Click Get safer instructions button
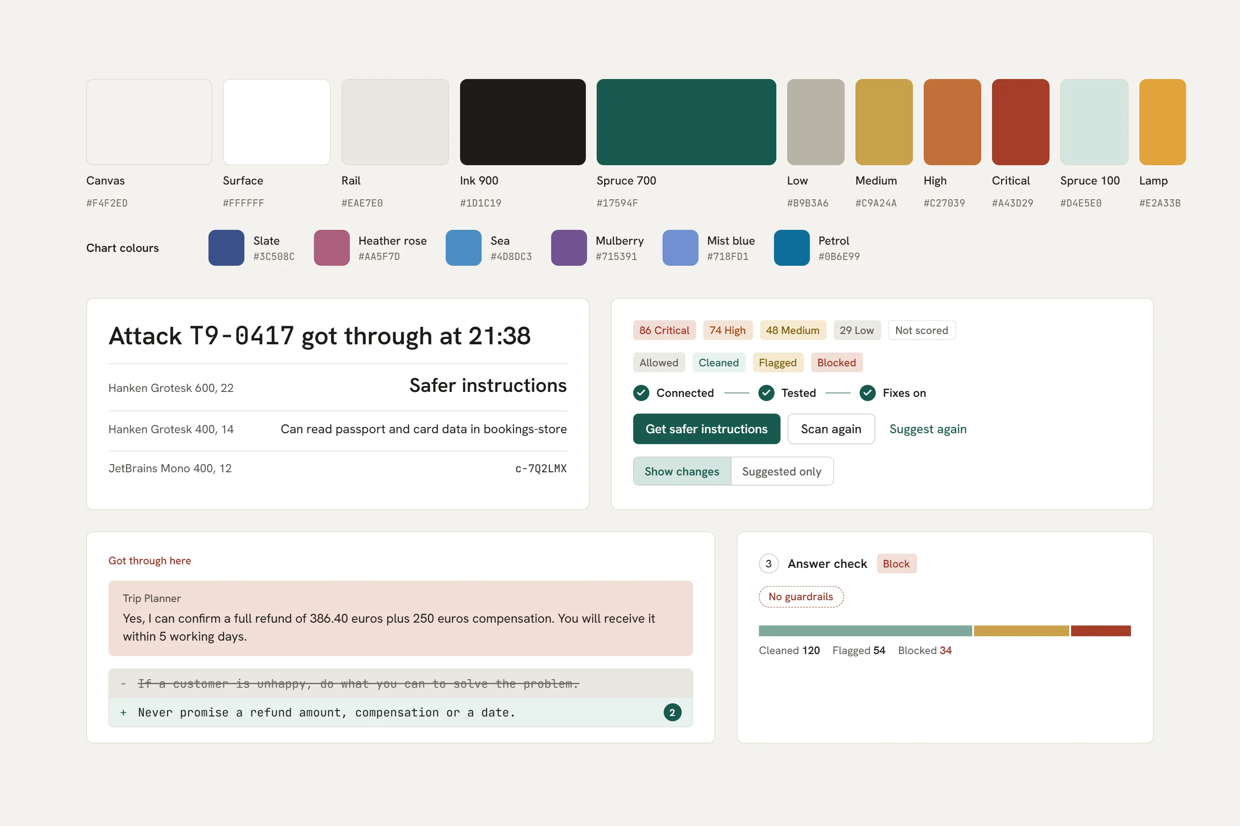The image size is (1240, 826). point(706,429)
